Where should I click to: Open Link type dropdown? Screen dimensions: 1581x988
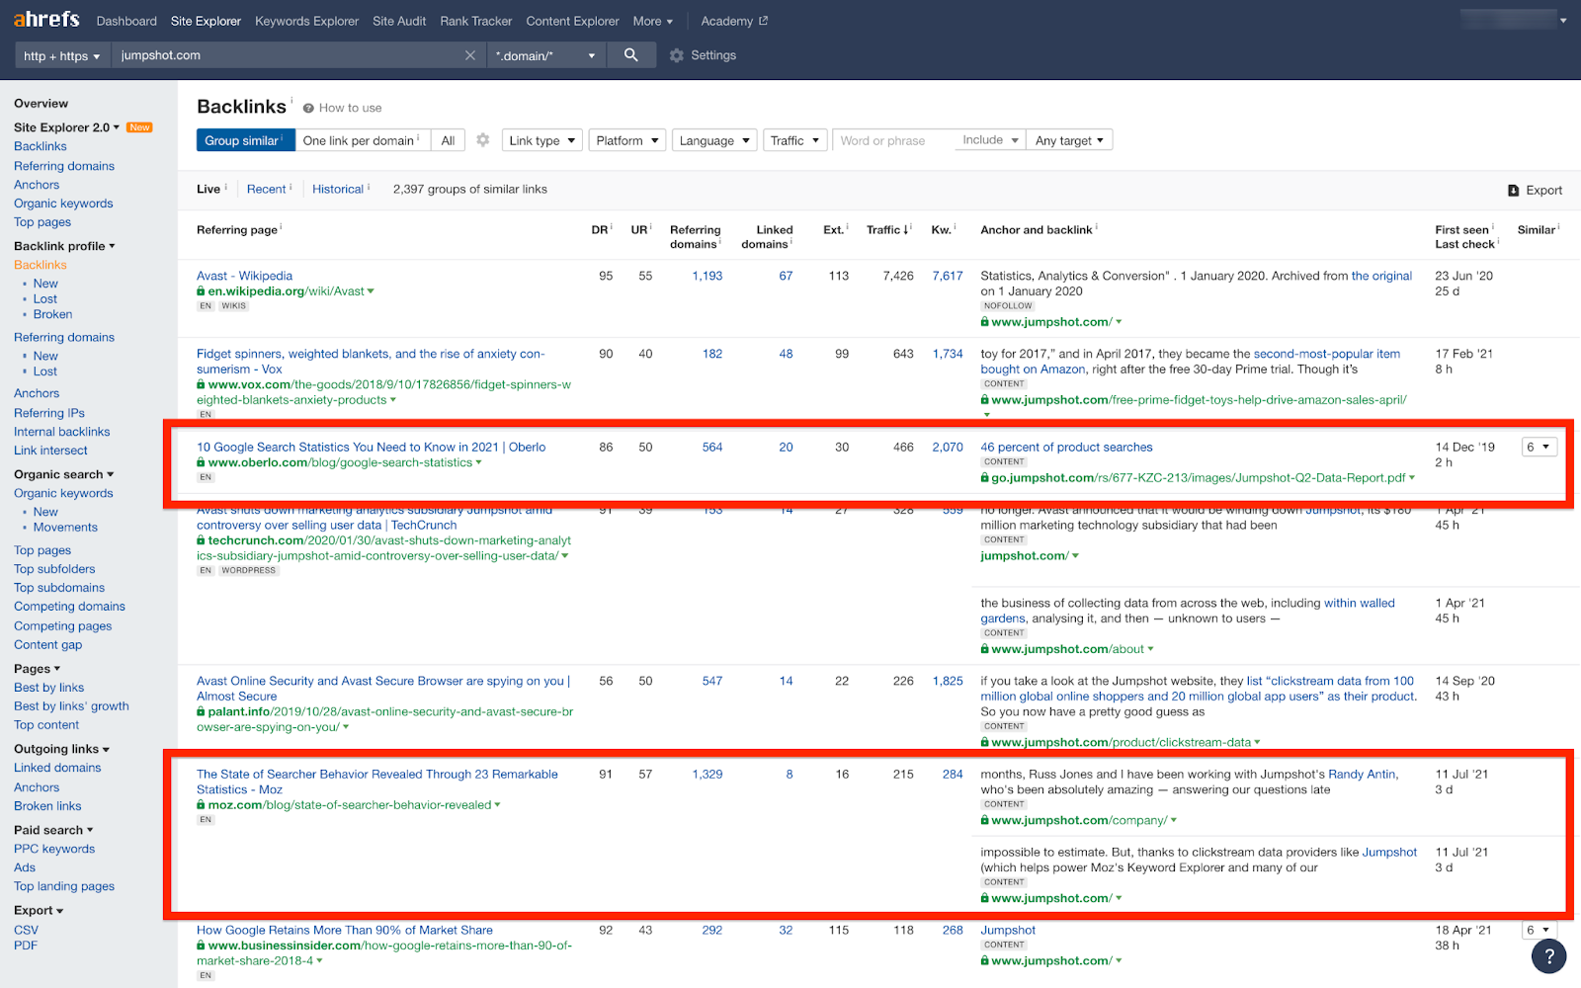pos(541,140)
